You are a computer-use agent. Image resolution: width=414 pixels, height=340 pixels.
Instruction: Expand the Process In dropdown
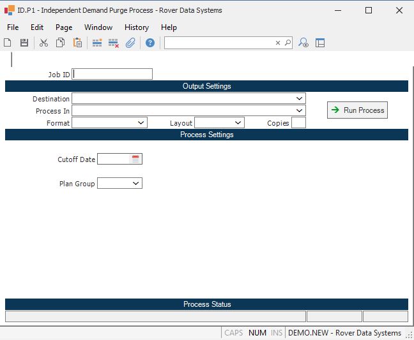[300, 111]
